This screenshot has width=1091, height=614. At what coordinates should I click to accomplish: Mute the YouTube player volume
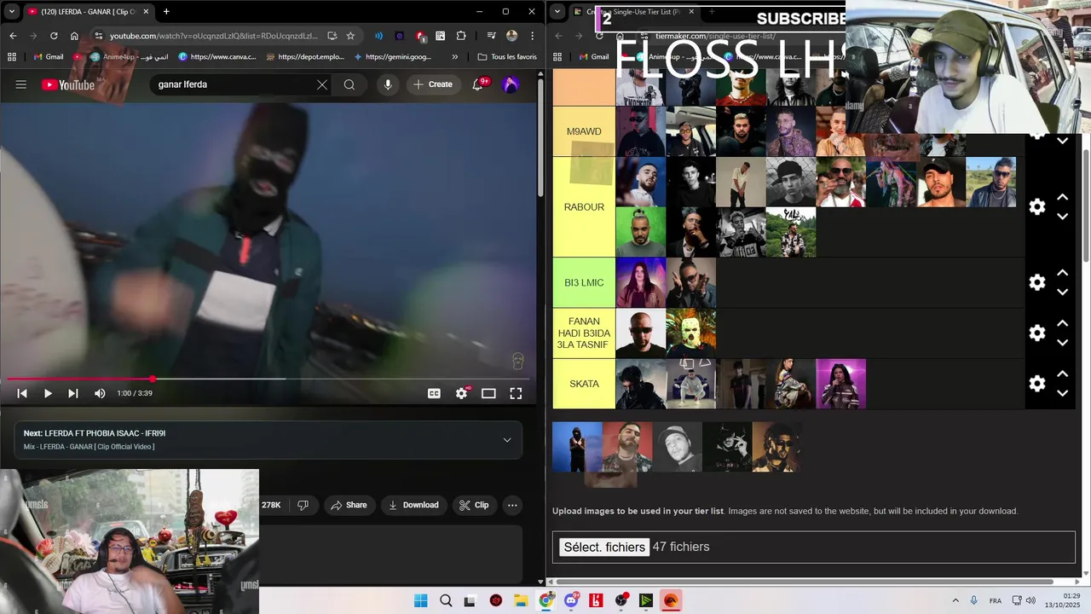[100, 393]
